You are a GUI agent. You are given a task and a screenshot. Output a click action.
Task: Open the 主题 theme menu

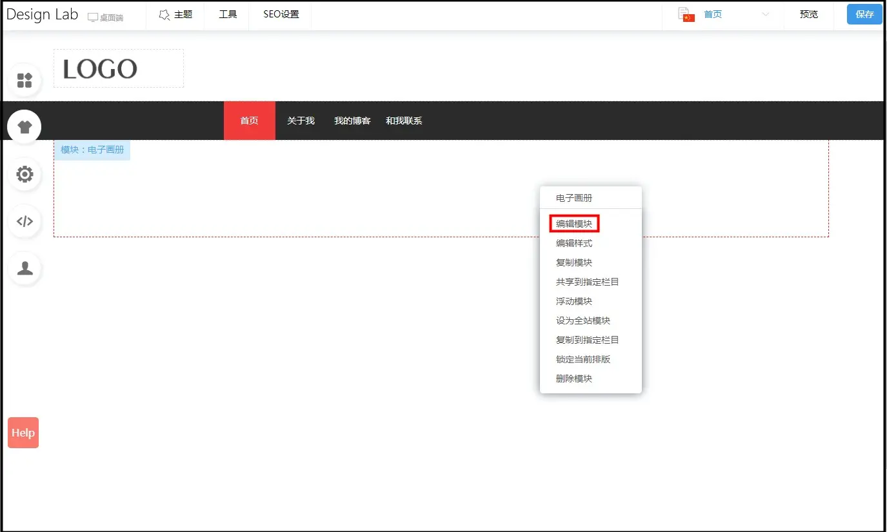point(175,14)
